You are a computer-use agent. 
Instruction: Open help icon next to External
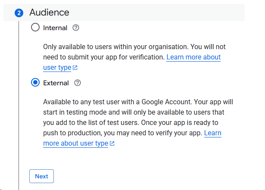78,83
